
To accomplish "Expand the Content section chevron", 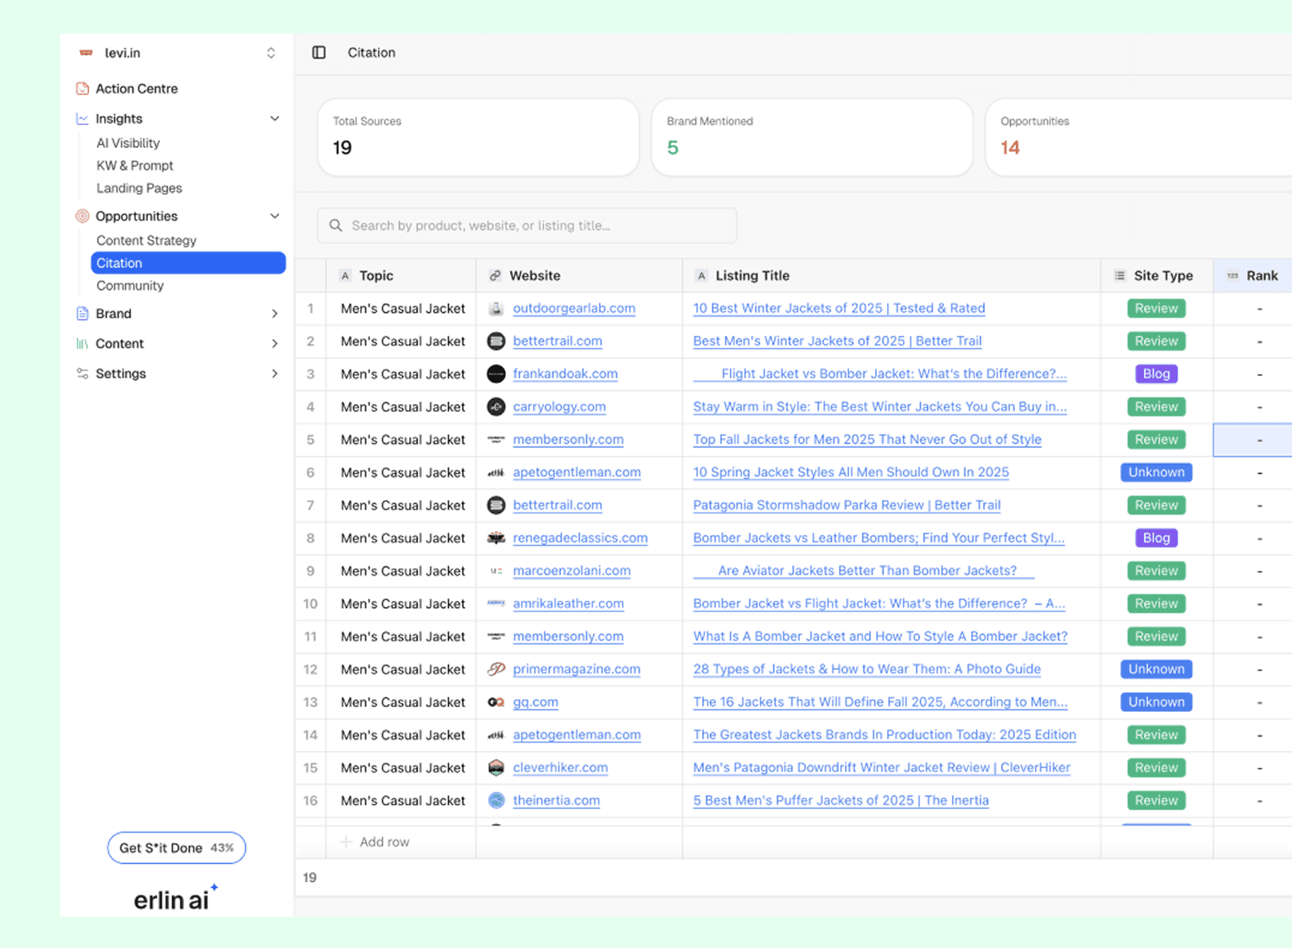I will pos(275,344).
